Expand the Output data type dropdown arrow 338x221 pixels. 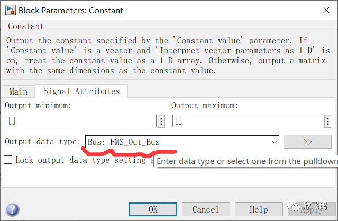pyautogui.click(x=274, y=142)
